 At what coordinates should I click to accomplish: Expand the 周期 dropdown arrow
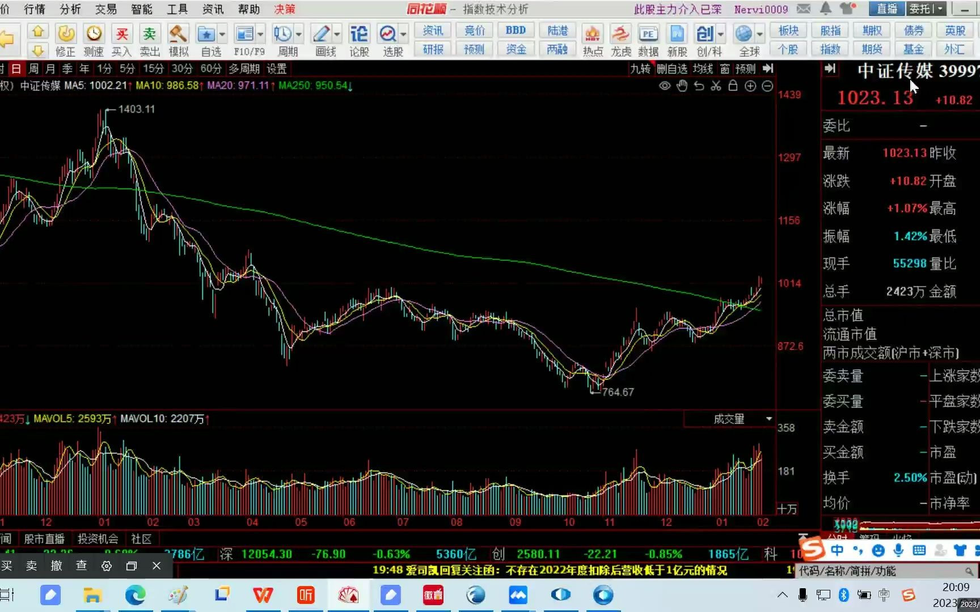tap(299, 35)
